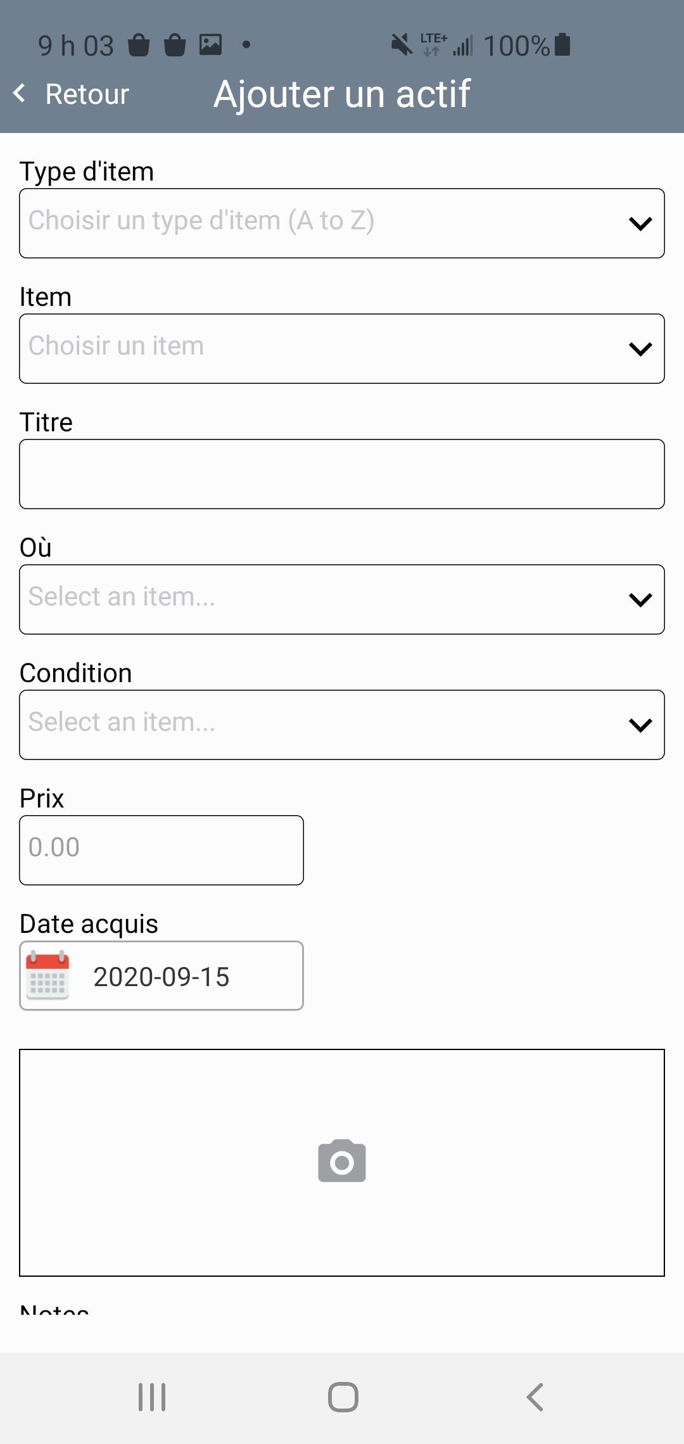Tap the chevron arrow in Où field
The image size is (684, 1444).
640,600
